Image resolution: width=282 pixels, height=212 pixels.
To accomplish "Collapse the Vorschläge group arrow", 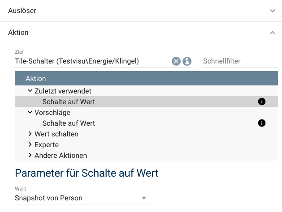I will (x=30, y=113).
